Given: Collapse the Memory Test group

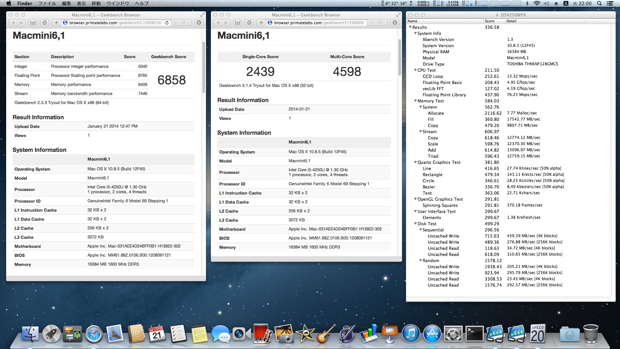Looking at the screenshot, I should (415, 101).
